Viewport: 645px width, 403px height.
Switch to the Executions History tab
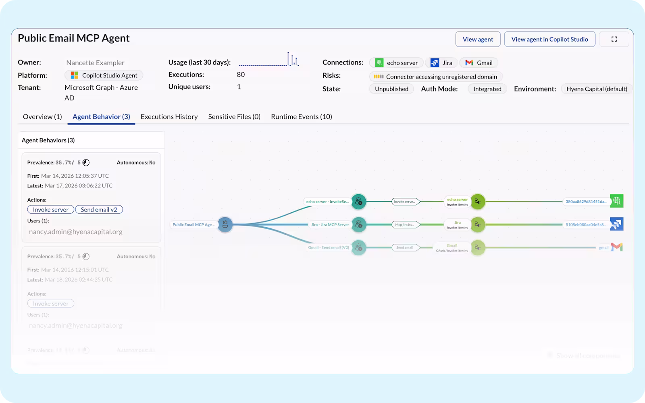pos(169,116)
